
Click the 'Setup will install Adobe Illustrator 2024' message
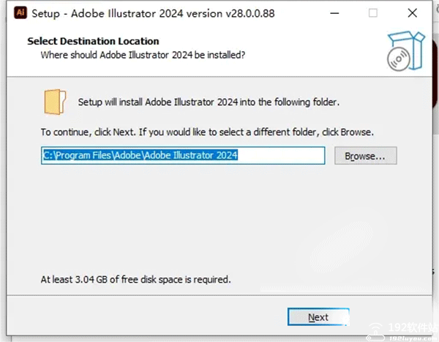pos(209,102)
